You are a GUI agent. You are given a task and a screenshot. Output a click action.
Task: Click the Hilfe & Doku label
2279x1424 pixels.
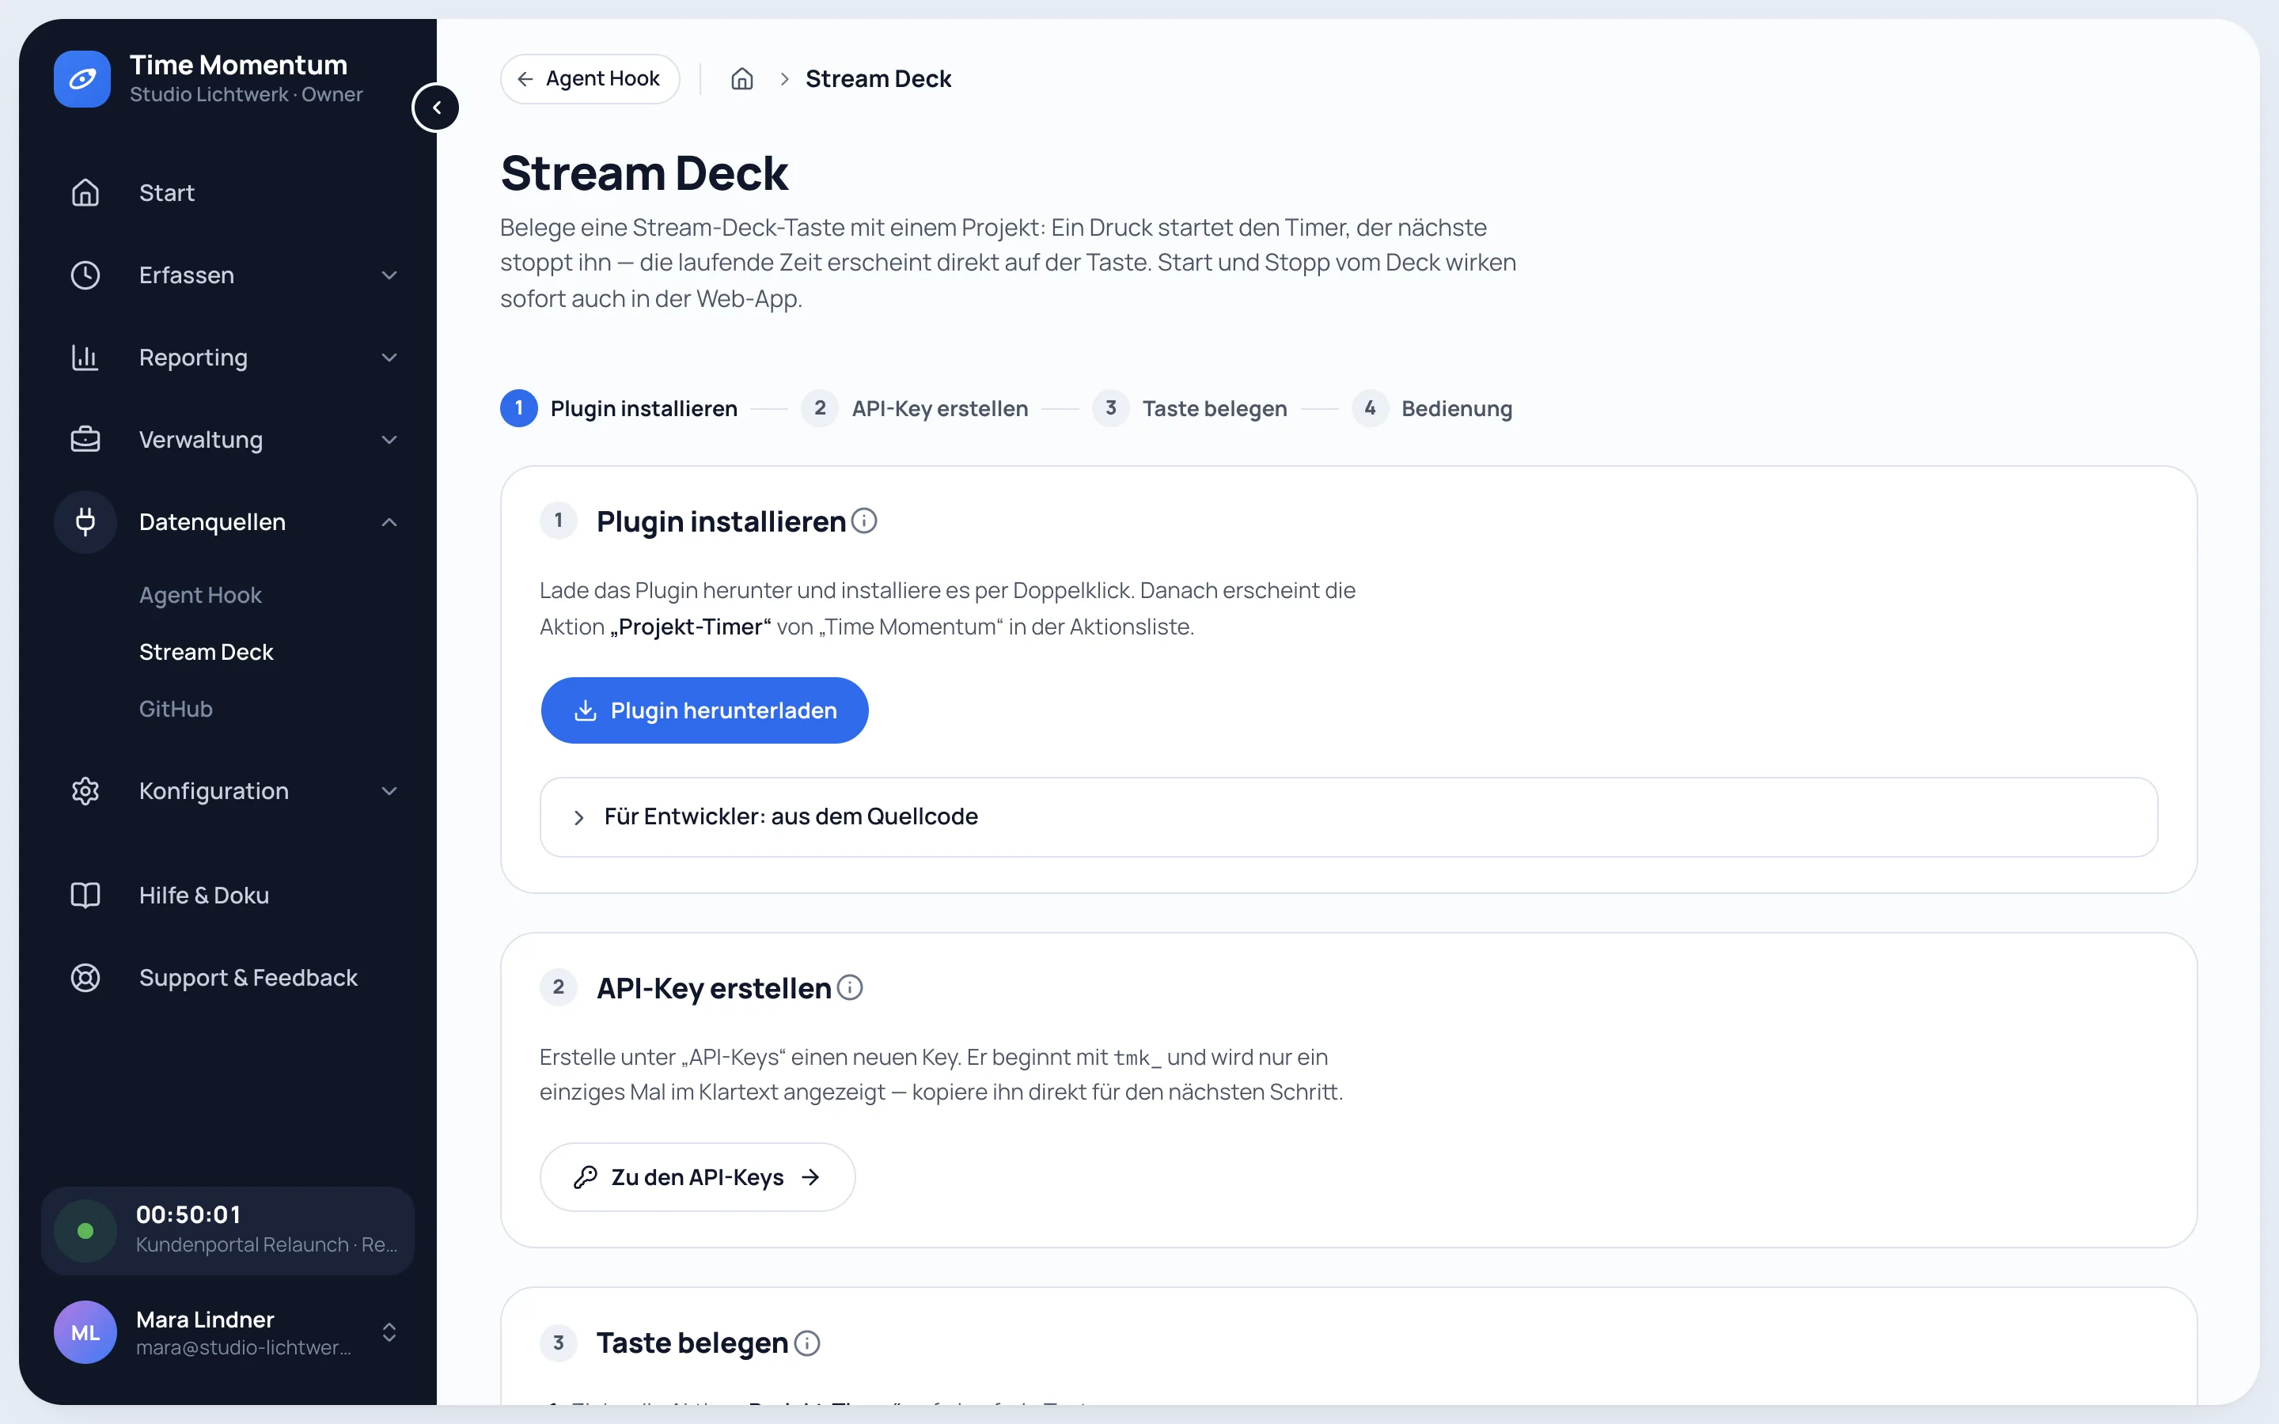click(204, 895)
